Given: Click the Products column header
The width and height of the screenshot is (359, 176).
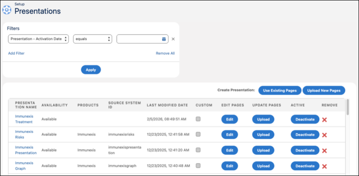Looking at the screenshot, I should tap(88, 105).
